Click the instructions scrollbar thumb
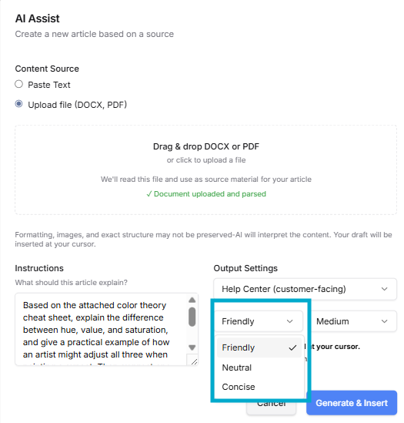This screenshot has width=404, height=423. pyautogui.click(x=192, y=317)
